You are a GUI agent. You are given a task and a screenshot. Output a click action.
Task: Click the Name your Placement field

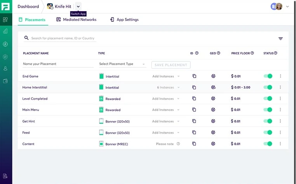coord(58,64)
